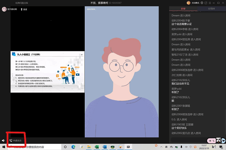
Task: Open Excel from the taskbar
Action: click(96, 147)
